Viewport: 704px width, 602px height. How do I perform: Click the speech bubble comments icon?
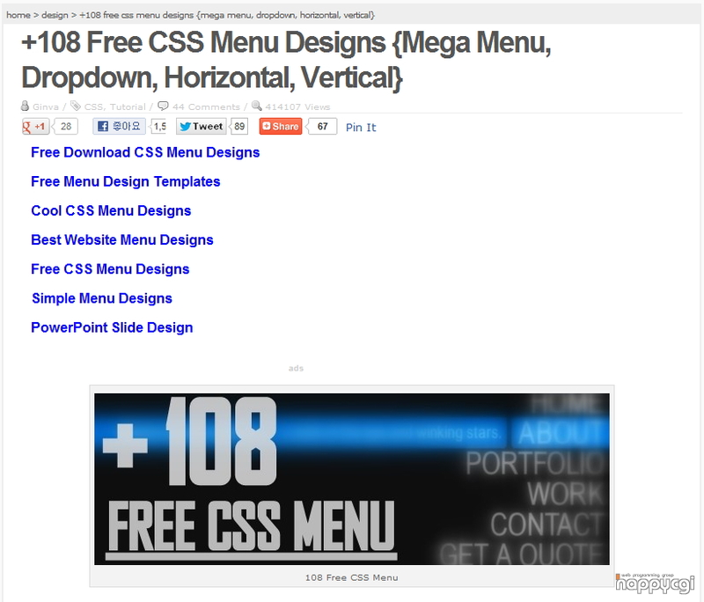(x=163, y=106)
